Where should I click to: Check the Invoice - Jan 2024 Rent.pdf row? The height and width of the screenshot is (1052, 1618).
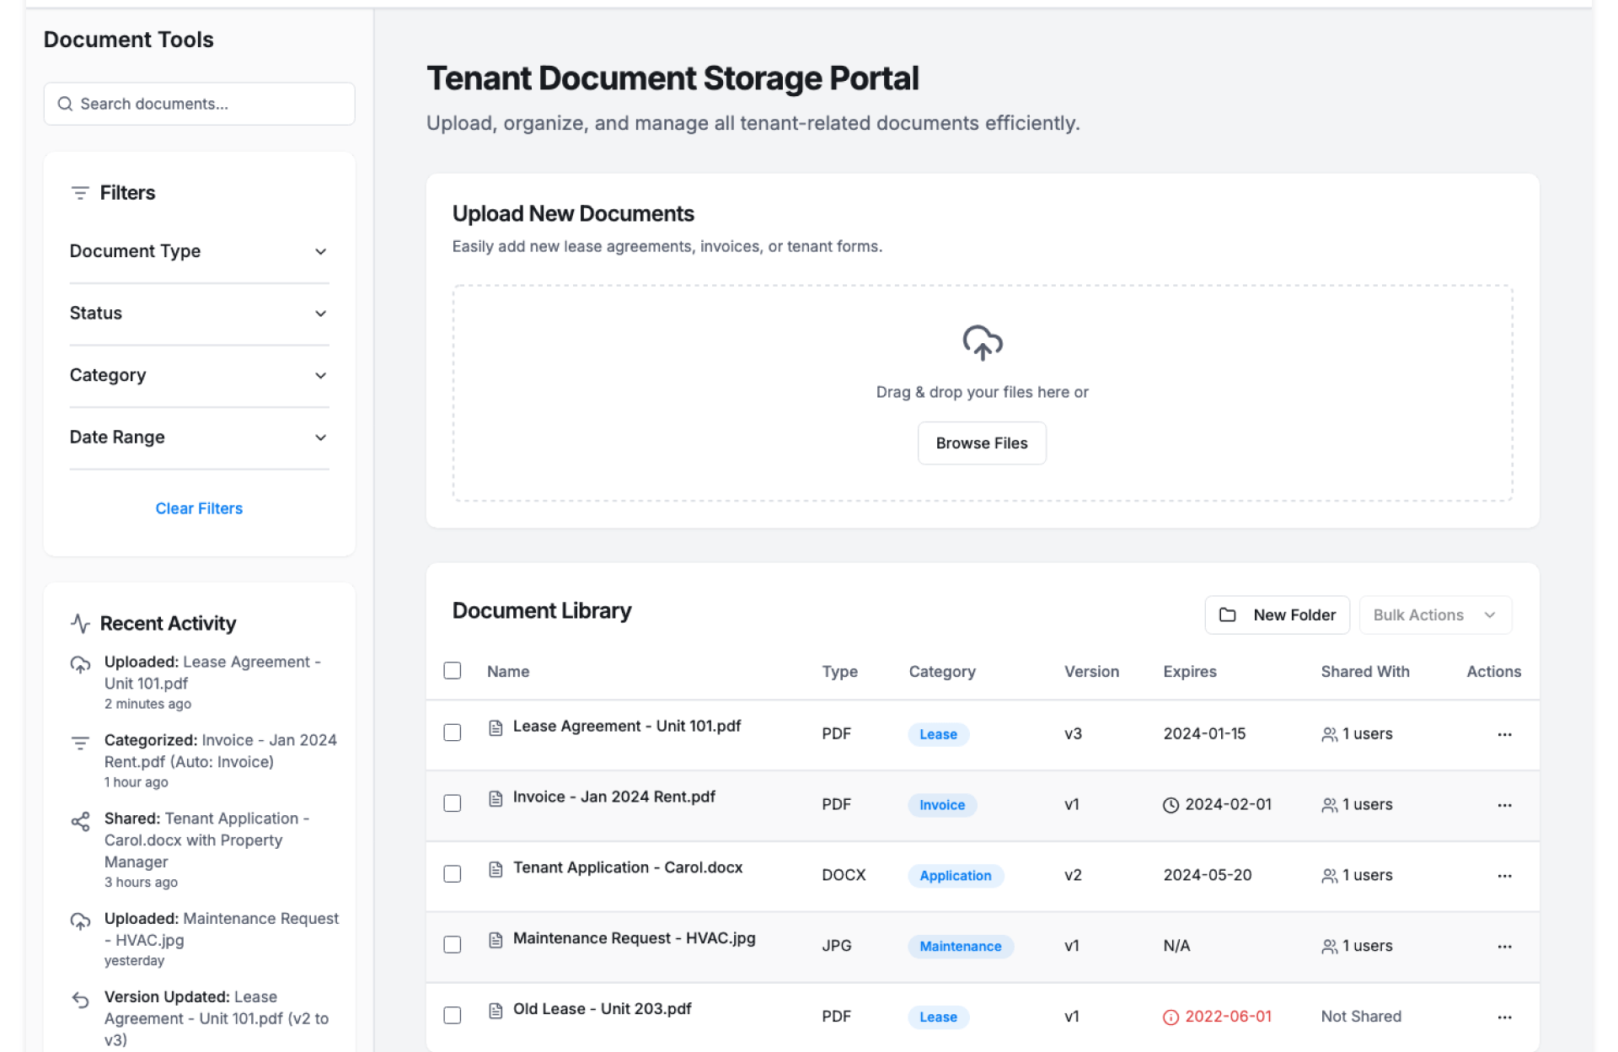tap(453, 803)
